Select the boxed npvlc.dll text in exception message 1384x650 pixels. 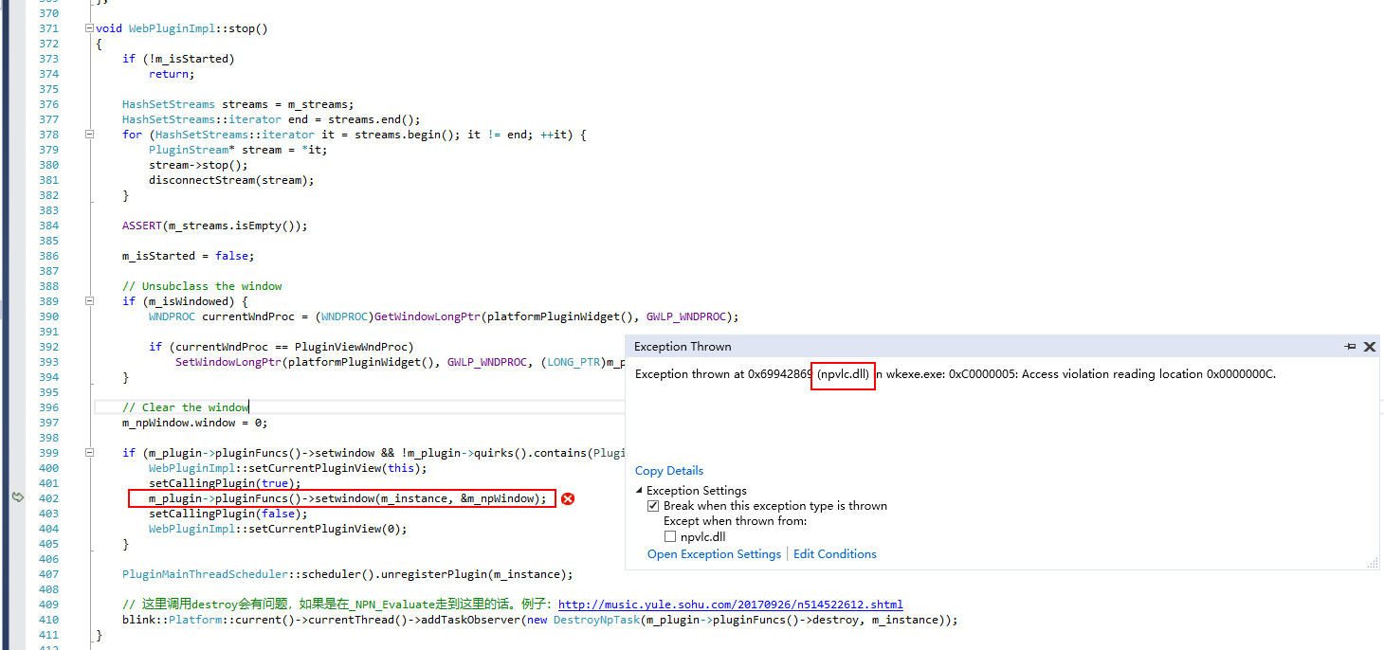coord(843,373)
